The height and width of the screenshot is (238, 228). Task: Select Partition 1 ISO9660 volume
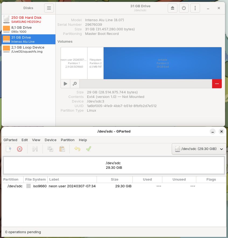click(74, 63)
